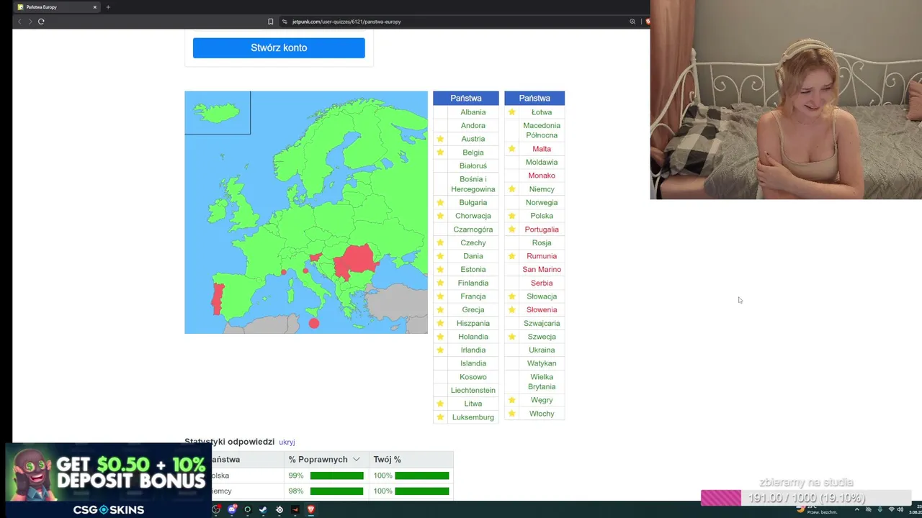Click the 100% Twój bar in the Polska row
This screenshot has height=518, width=922.
[x=421, y=476]
